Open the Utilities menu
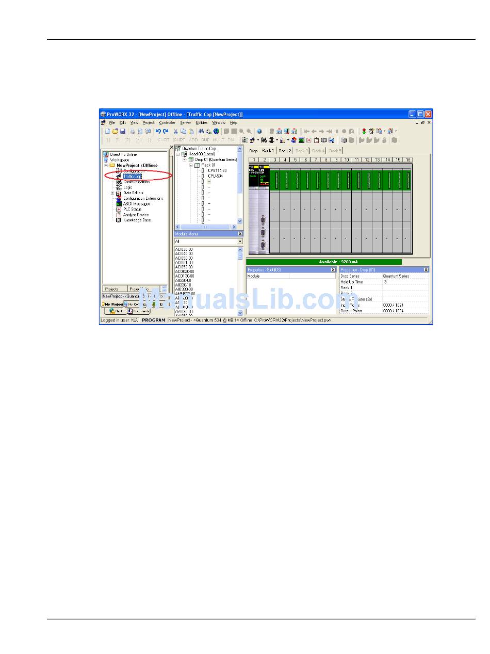 pyautogui.click(x=202, y=122)
